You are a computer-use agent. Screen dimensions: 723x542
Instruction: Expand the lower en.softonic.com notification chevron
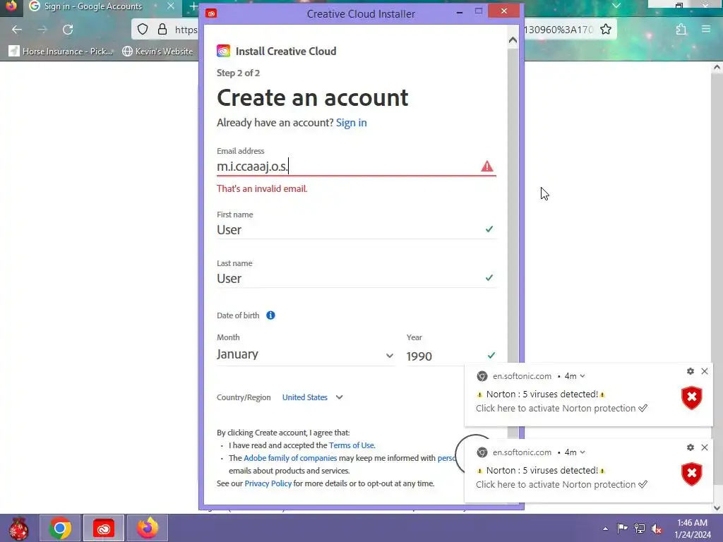(x=582, y=452)
